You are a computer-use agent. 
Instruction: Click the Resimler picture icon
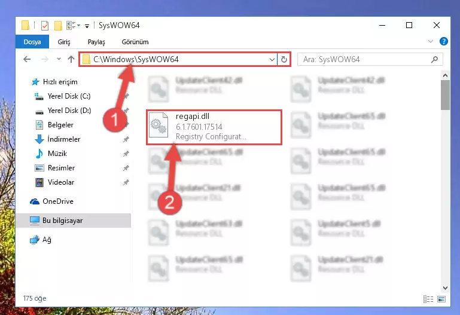coord(39,168)
